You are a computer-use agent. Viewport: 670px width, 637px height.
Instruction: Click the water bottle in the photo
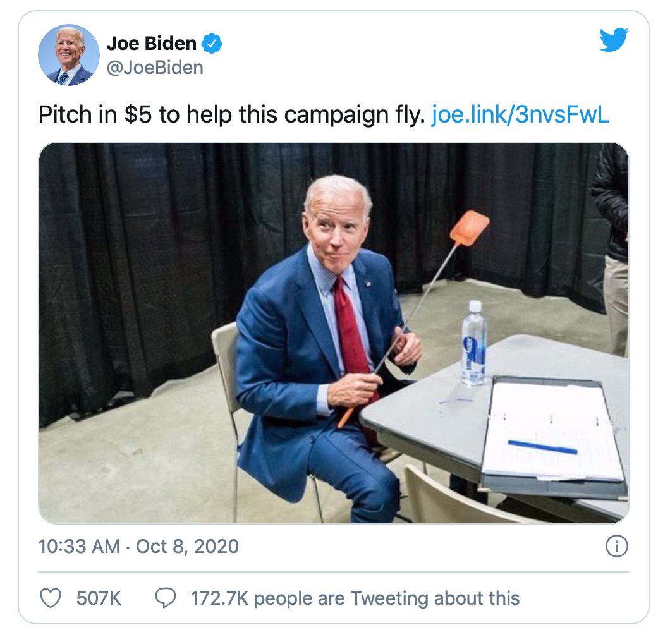pos(473,343)
